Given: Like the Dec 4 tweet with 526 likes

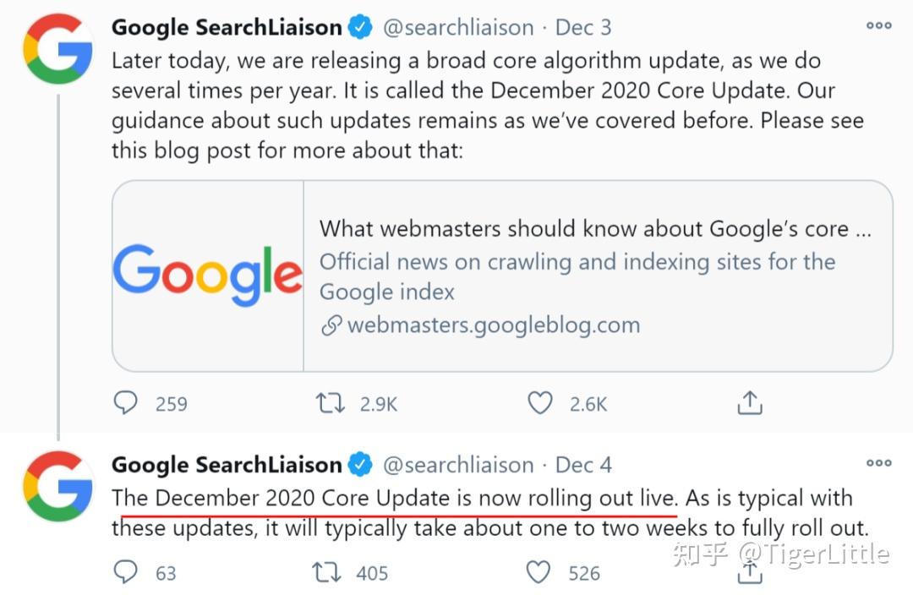Looking at the screenshot, I should [x=539, y=572].
